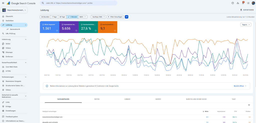Toggle Impressionen insgesamt checkbox

(62, 24)
